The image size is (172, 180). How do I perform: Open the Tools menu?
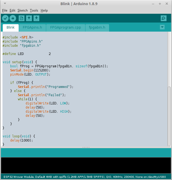tap(34, 10)
